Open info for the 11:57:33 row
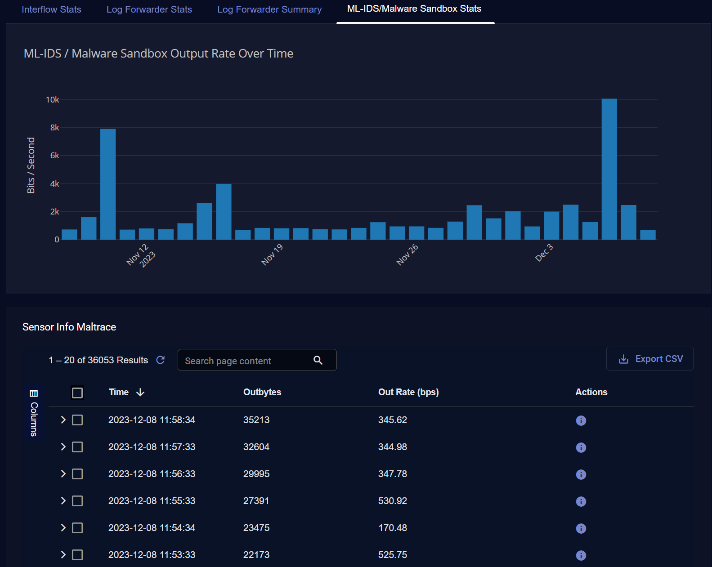This screenshot has width=712, height=567. pyautogui.click(x=581, y=447)
